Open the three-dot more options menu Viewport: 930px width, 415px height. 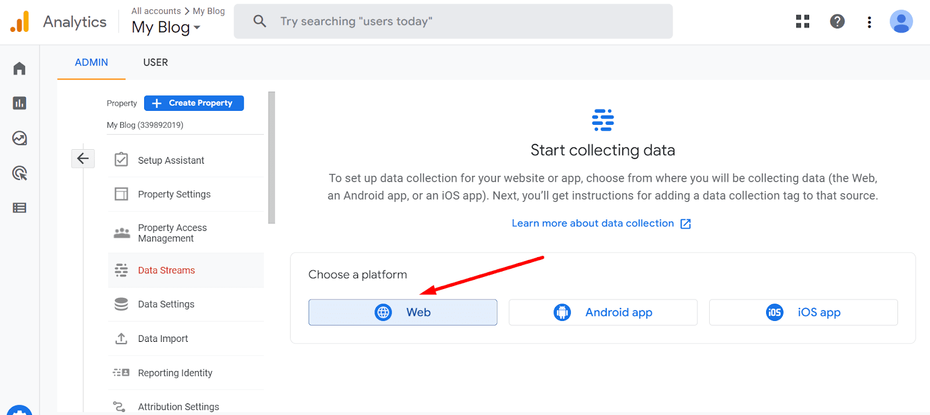pos(869,22)
